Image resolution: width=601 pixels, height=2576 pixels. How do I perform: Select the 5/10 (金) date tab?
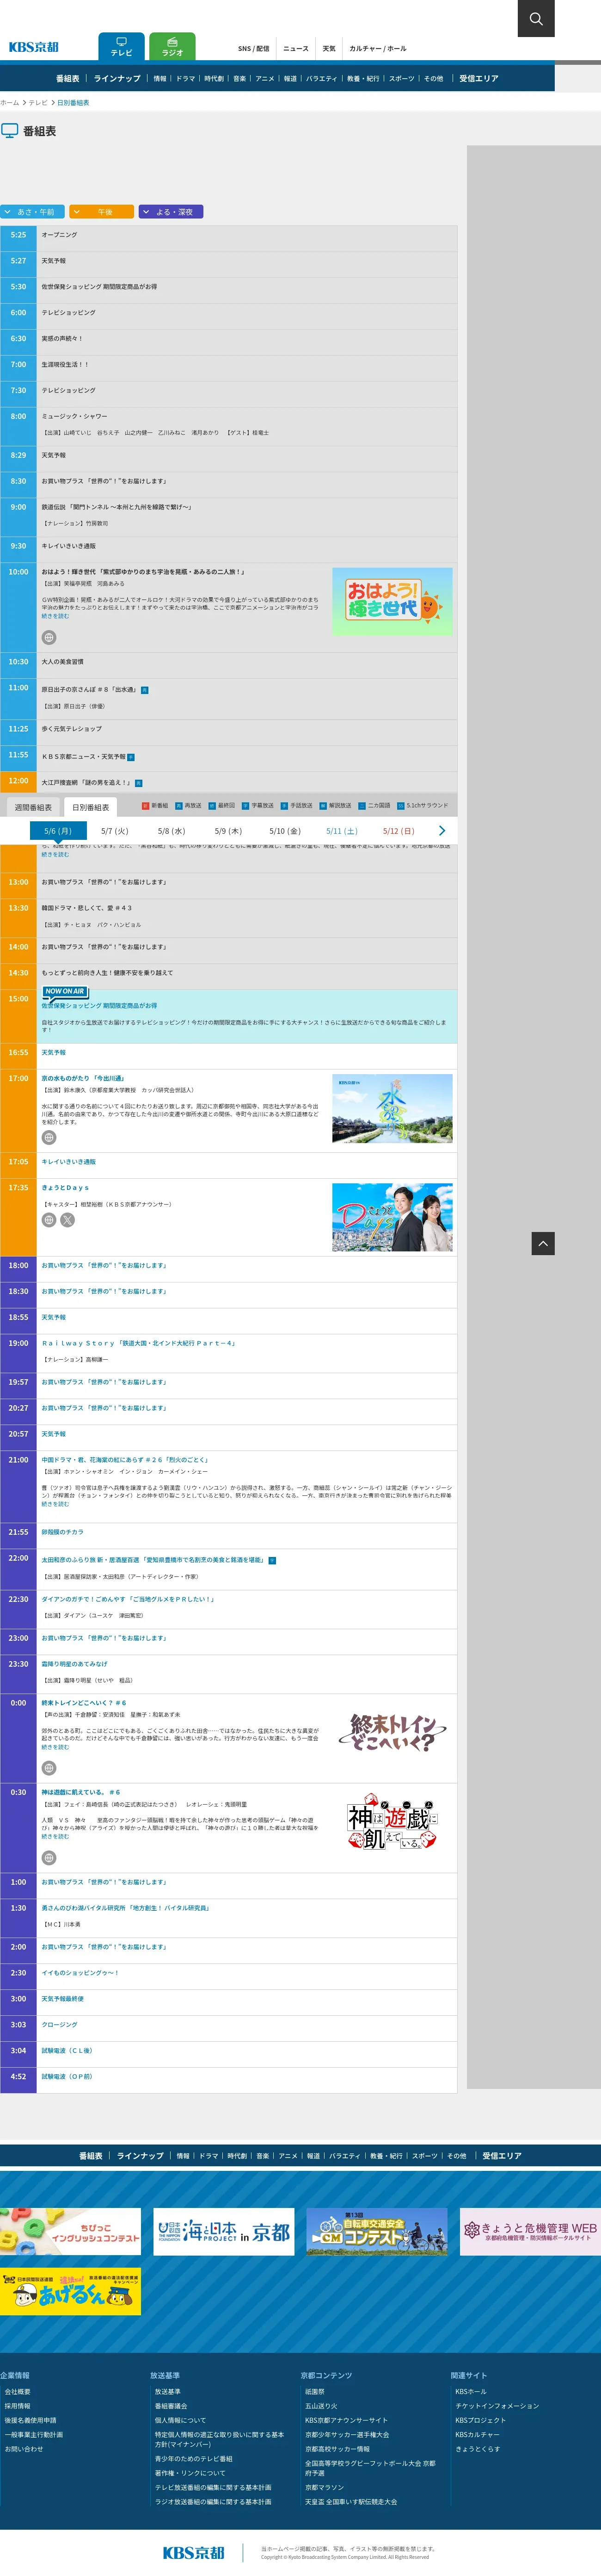tap(286, 831)
